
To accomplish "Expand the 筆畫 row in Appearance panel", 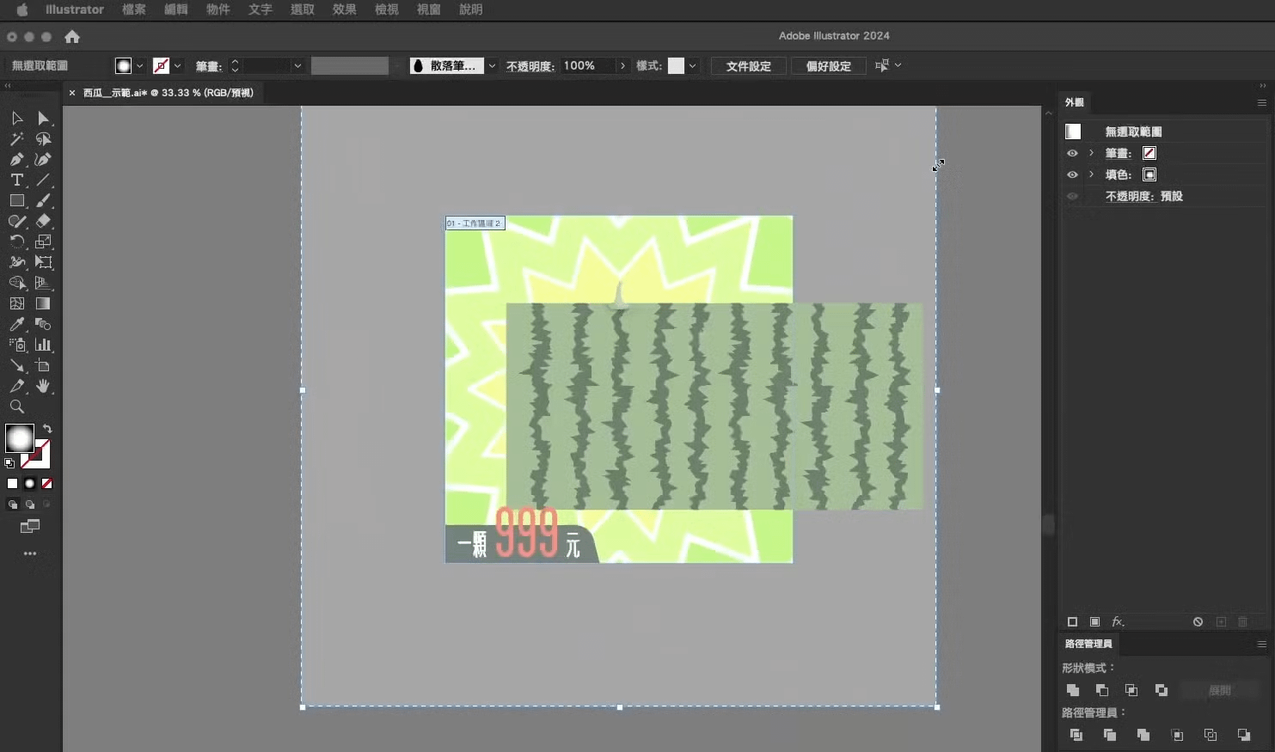I will [x=1091, y=153].
